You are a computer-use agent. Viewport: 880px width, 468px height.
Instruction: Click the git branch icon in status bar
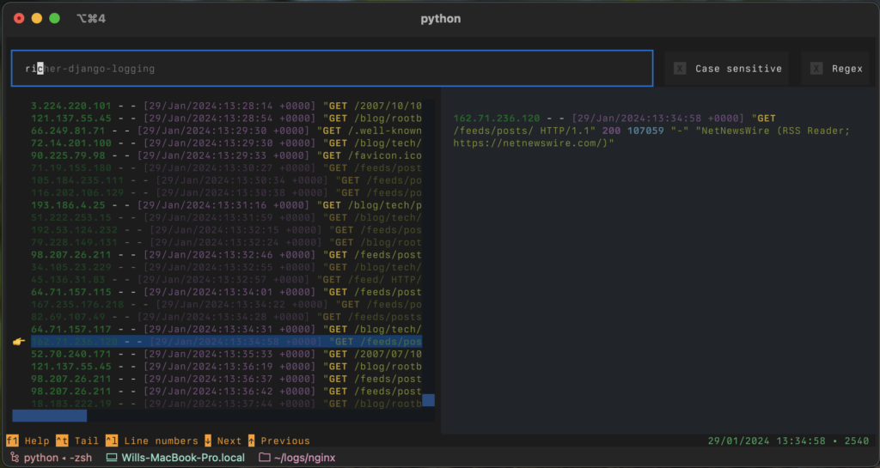click(15, 458)
